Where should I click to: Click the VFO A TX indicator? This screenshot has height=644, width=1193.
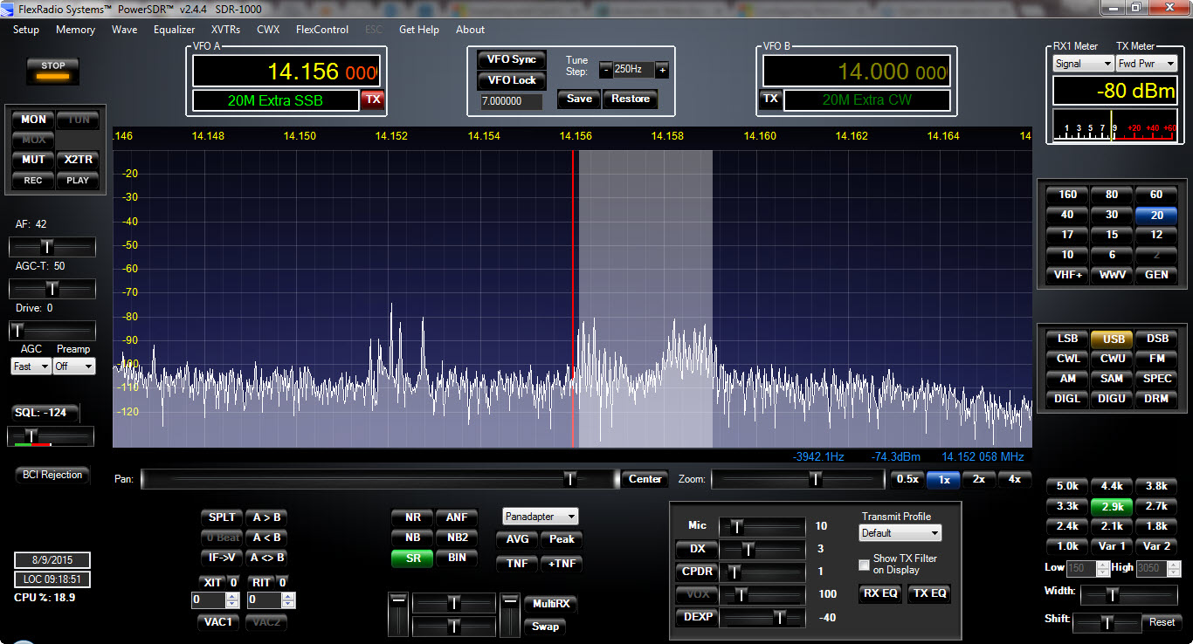(x=373, y=99)
